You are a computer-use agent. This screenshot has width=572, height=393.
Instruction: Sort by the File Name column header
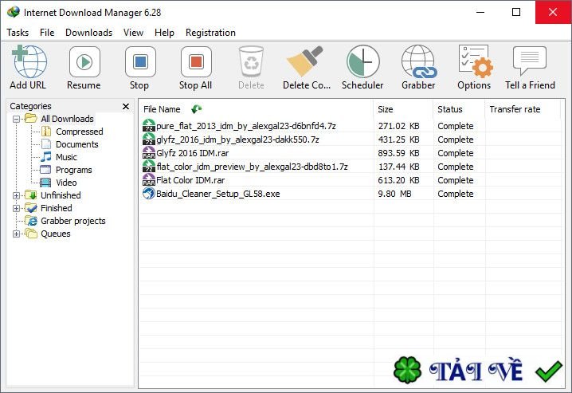click(162, 109)
